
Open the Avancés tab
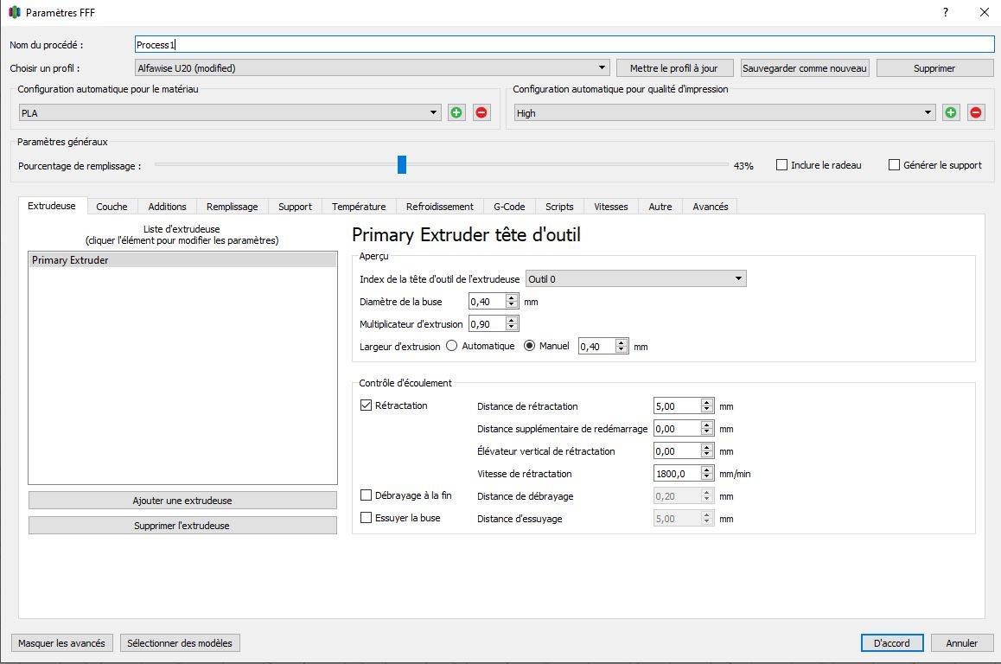(x=711, y=207)
